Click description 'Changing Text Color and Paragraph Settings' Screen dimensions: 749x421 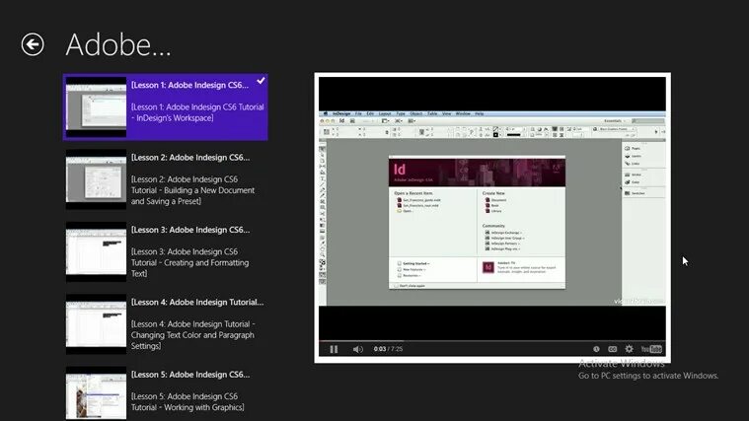(193, 335)
